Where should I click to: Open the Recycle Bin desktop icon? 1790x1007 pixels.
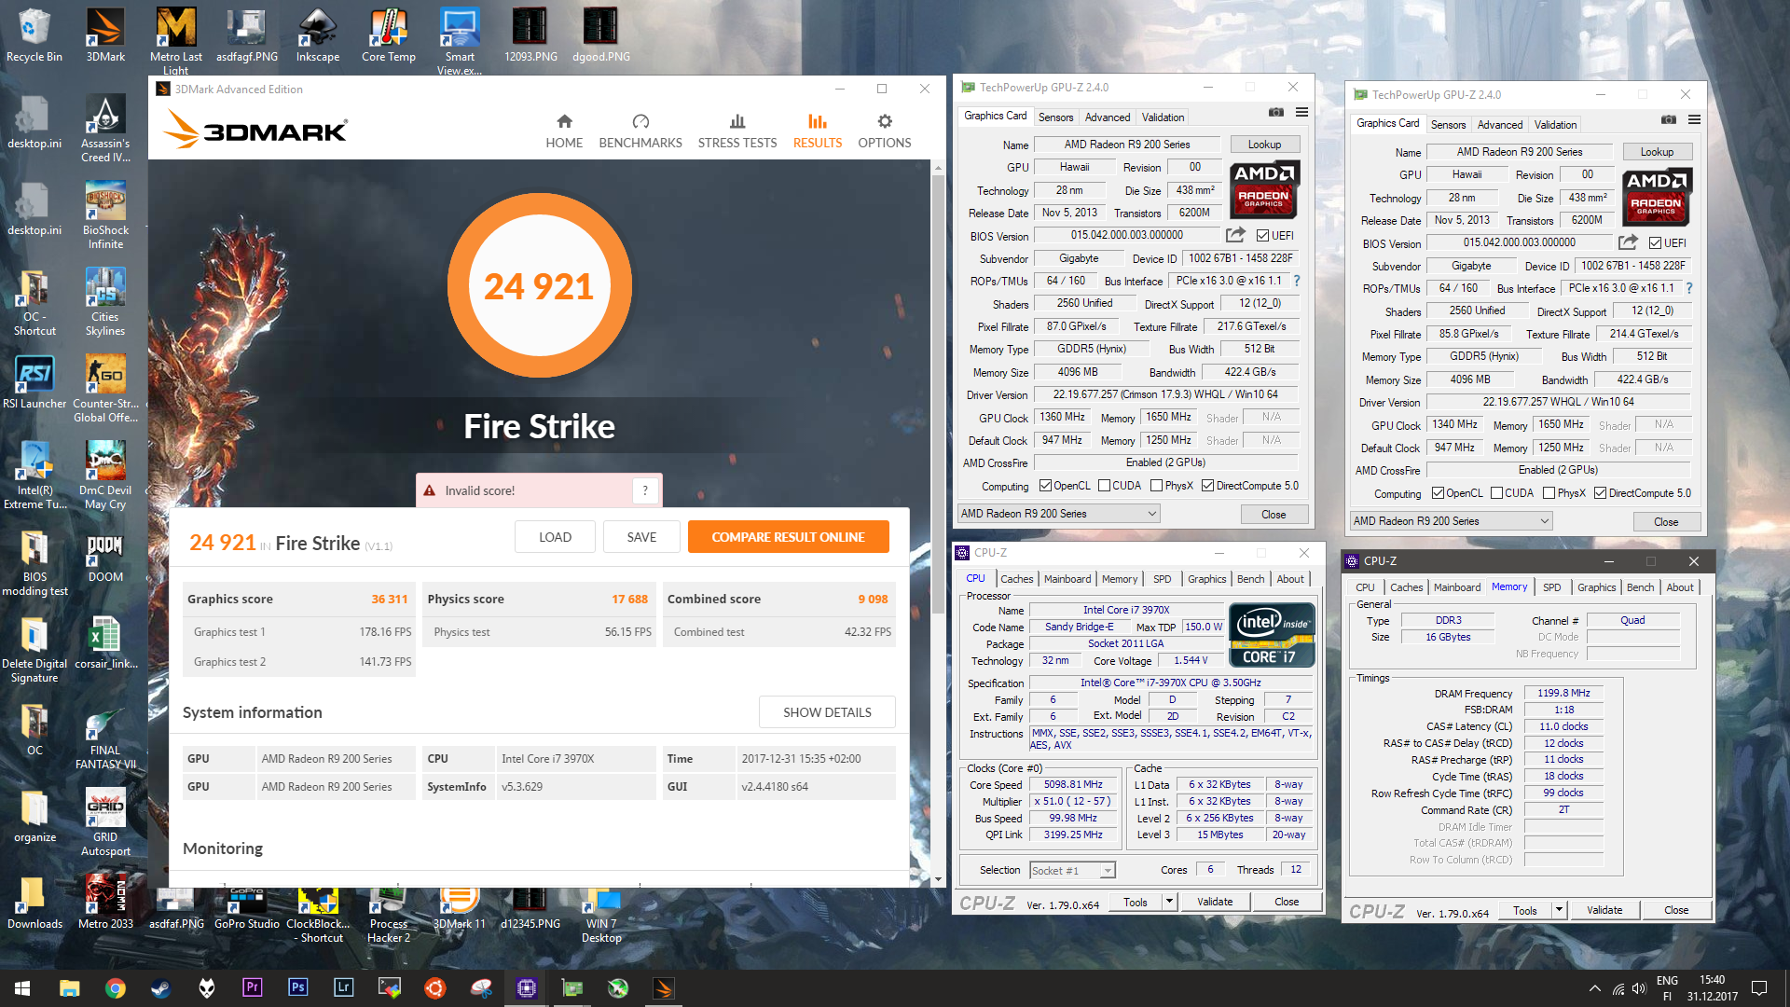click(34, 35)
